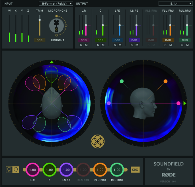Click the green arrow right of side view
The height and width of the screenshot is (187, 195).
185,103
